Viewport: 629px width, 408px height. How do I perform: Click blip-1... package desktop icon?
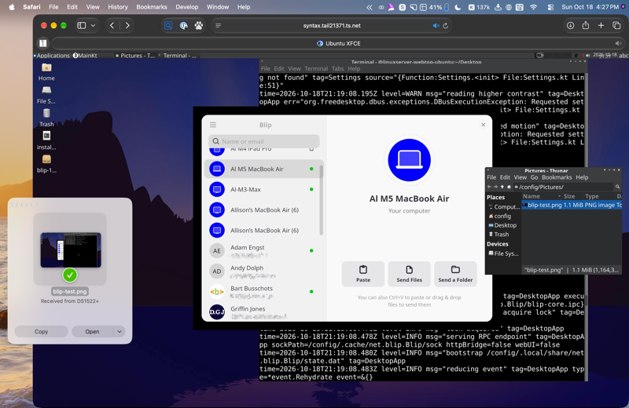click(x=46, y=164)
